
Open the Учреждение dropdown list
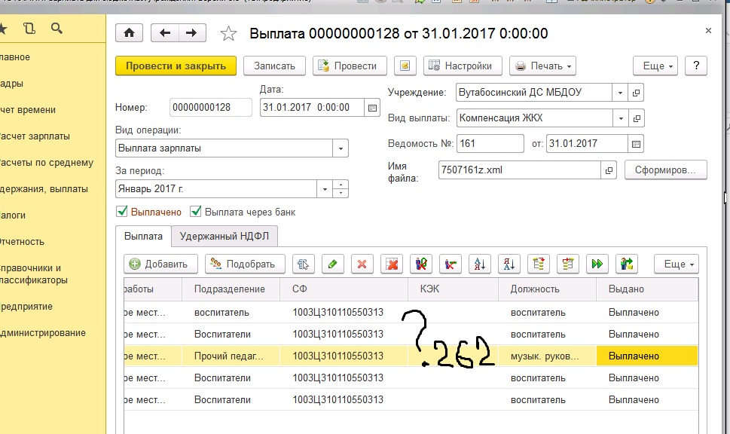click(620, 93)
